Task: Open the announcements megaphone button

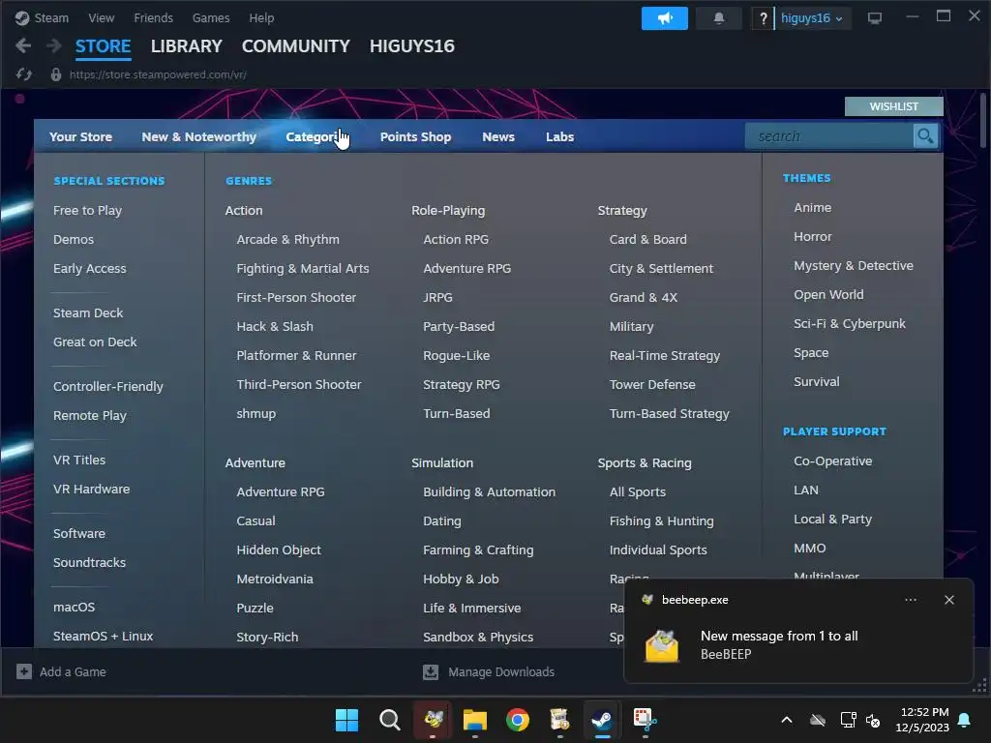Action: (x=664, y=18)
